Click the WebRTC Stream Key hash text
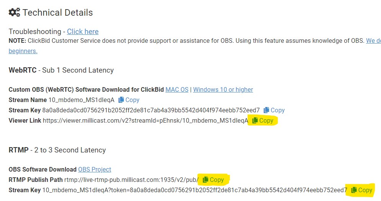The image size is (381, 201). click(x=151, y=110)
